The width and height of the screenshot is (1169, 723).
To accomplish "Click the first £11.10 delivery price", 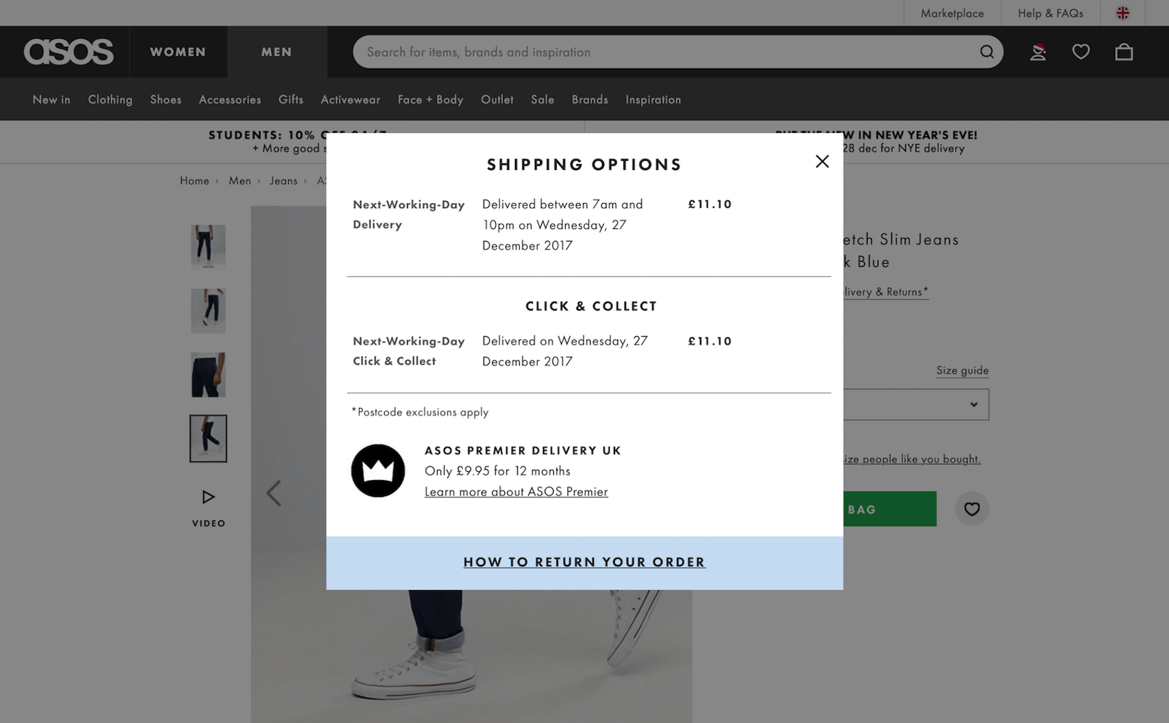I will [x=710, y=204].
